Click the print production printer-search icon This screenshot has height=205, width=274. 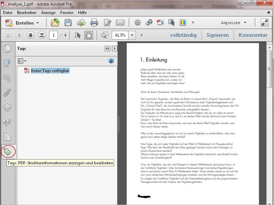[149, 23]
